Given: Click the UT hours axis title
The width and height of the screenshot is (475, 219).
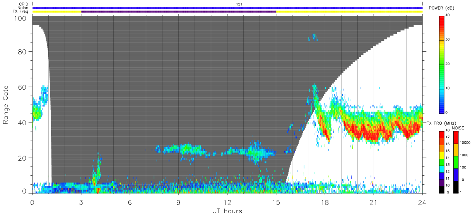Looking at the screenshot, I should (x=227, y=211).
